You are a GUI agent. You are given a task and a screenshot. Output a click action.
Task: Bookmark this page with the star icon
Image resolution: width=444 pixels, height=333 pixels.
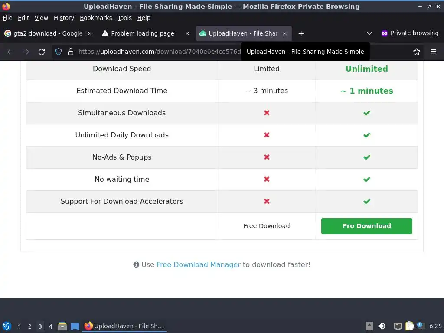(417, 52)
